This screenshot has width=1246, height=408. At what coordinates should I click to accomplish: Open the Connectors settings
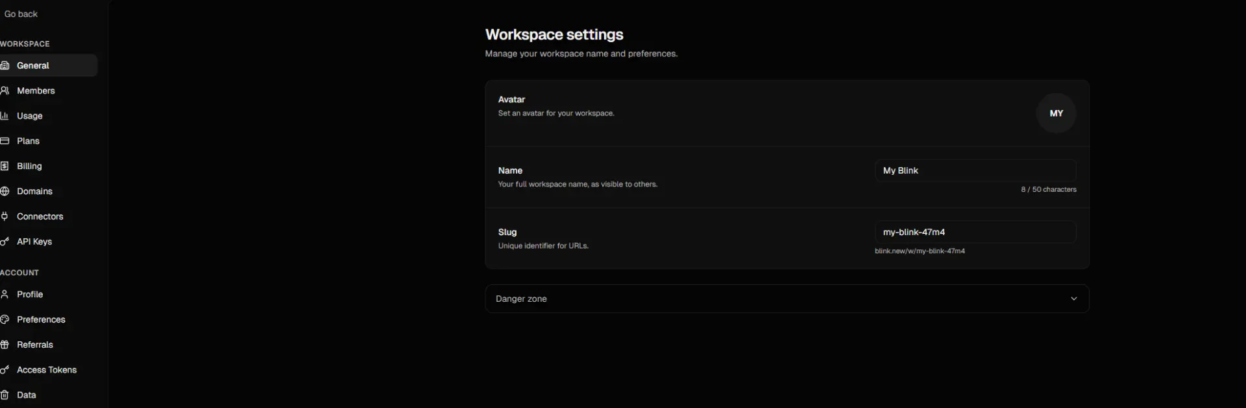[x=49, y=216]
